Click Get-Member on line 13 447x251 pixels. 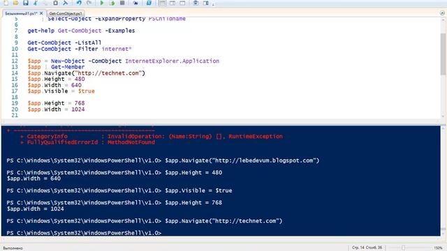[68, 67]
